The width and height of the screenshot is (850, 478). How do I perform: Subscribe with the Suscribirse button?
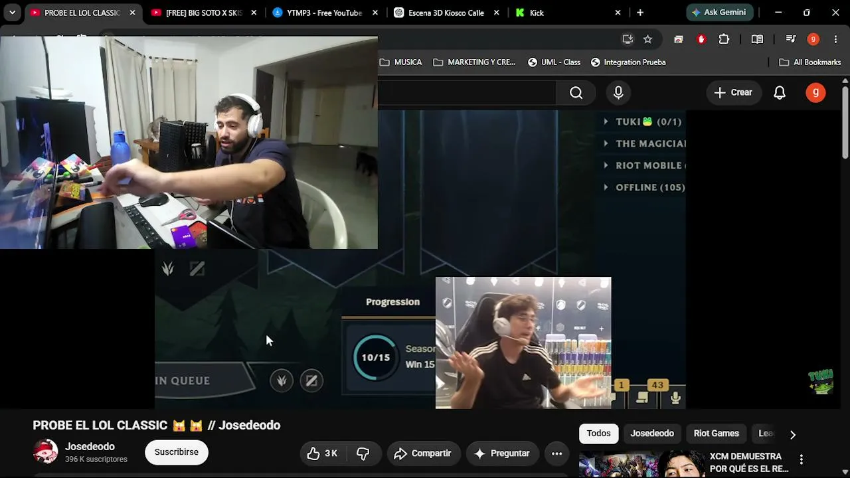coord(177,452)
